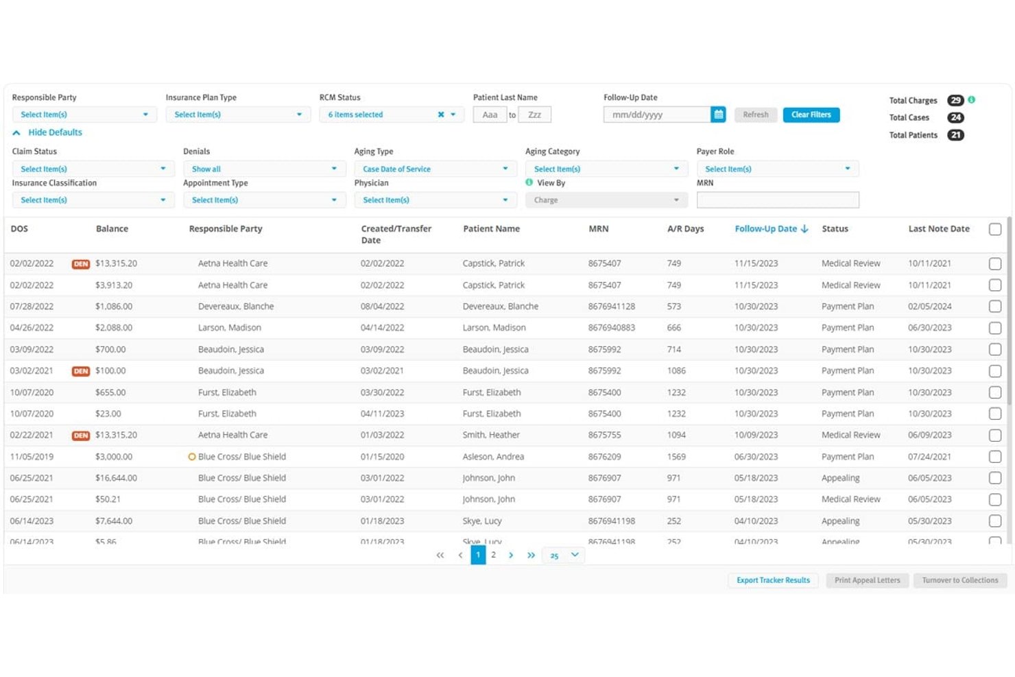Open the Insurance Classification dropdown
Image resolution: width=1015 pixels, height=677 pixels.
pos(93,200)
